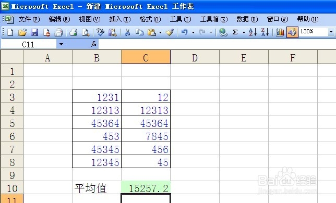Select cell B3 containing 1231
Image resolution: width=336 pixels, height=203 pixels.
pos(97,97)
